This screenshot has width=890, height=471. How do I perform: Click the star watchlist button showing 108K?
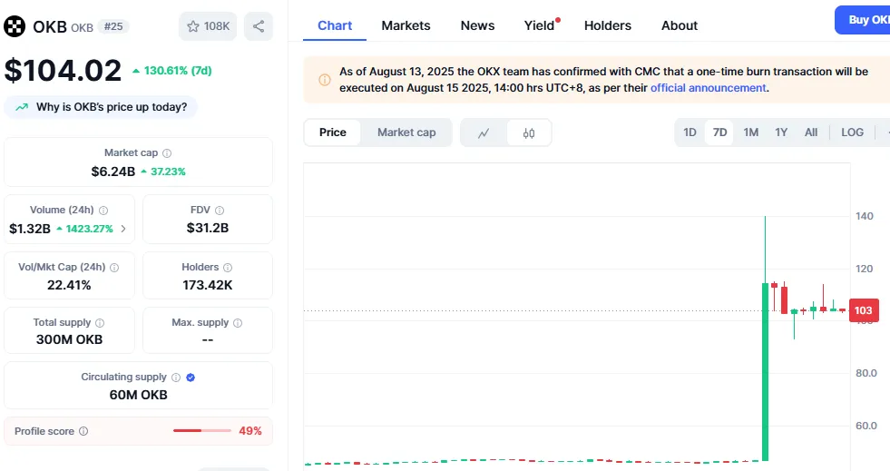click(x=208, y=26)
